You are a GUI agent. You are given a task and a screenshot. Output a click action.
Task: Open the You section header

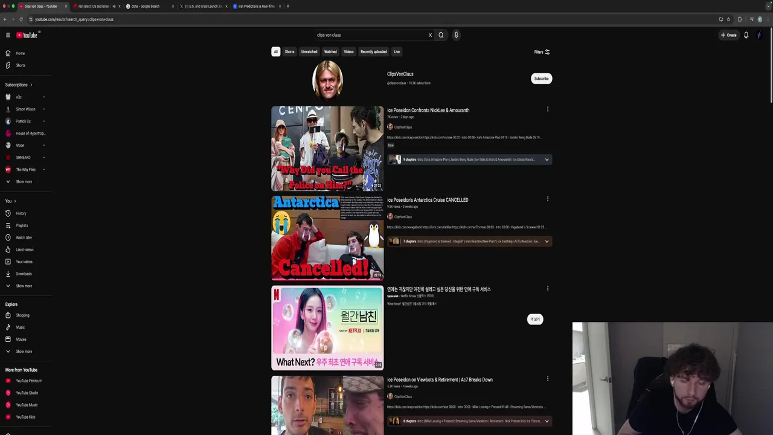coord(10,201)
